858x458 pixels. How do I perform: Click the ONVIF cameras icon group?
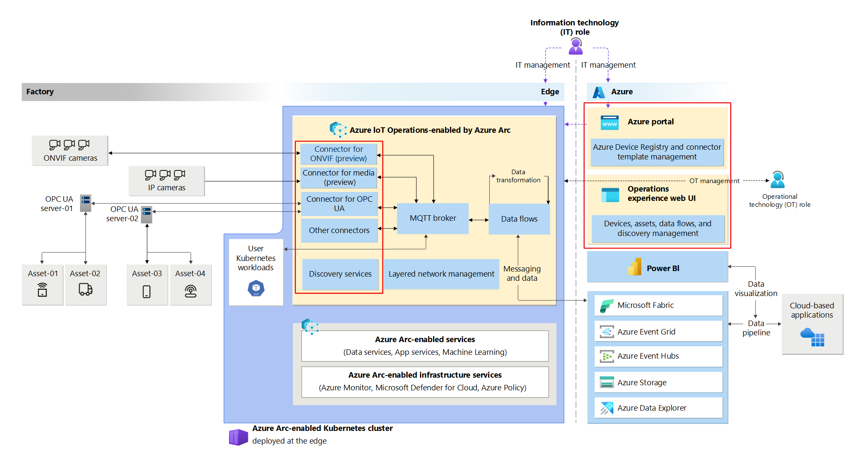tap(69, 145)
